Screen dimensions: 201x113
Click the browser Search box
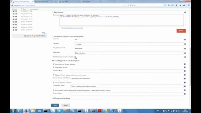(x=146, y=5)
